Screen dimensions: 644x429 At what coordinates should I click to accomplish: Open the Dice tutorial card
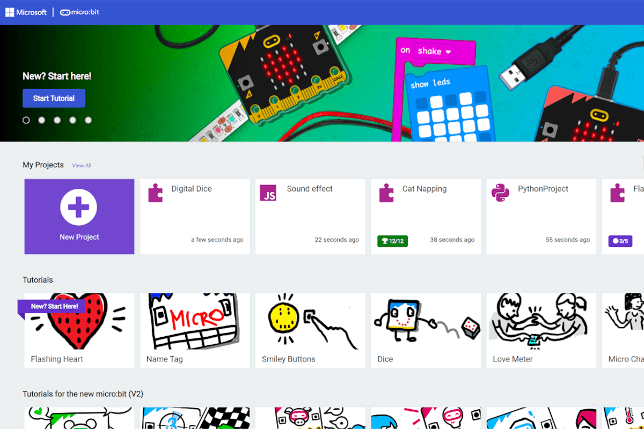[426, 331]
